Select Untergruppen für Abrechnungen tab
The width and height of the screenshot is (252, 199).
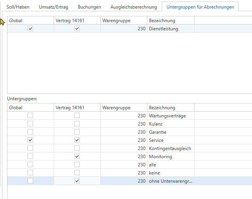(x=200, y=7)
